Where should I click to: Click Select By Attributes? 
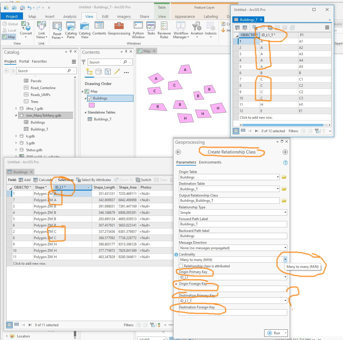pos(94,180)
